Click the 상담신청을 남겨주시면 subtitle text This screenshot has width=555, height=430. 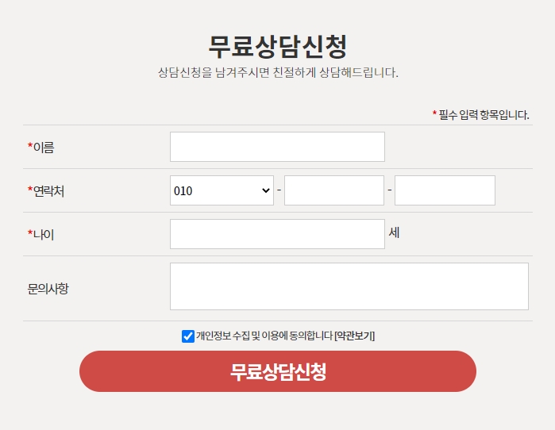coord(278,72)
